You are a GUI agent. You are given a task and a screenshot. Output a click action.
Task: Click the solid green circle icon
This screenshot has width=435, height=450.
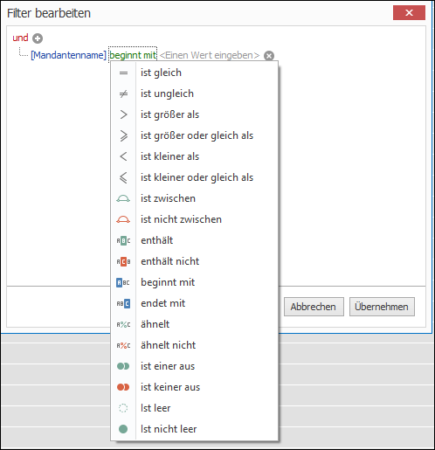(123, 429)
